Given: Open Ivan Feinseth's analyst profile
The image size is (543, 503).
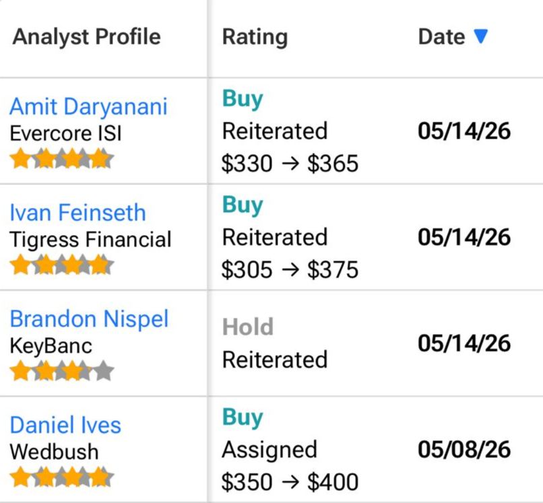Looking at the screenshot, I should point(77,212).
